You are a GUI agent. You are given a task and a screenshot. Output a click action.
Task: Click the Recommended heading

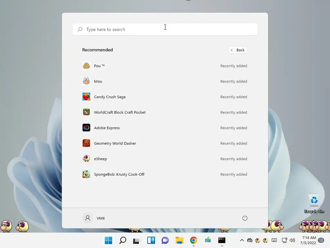(x=97, y=50)
